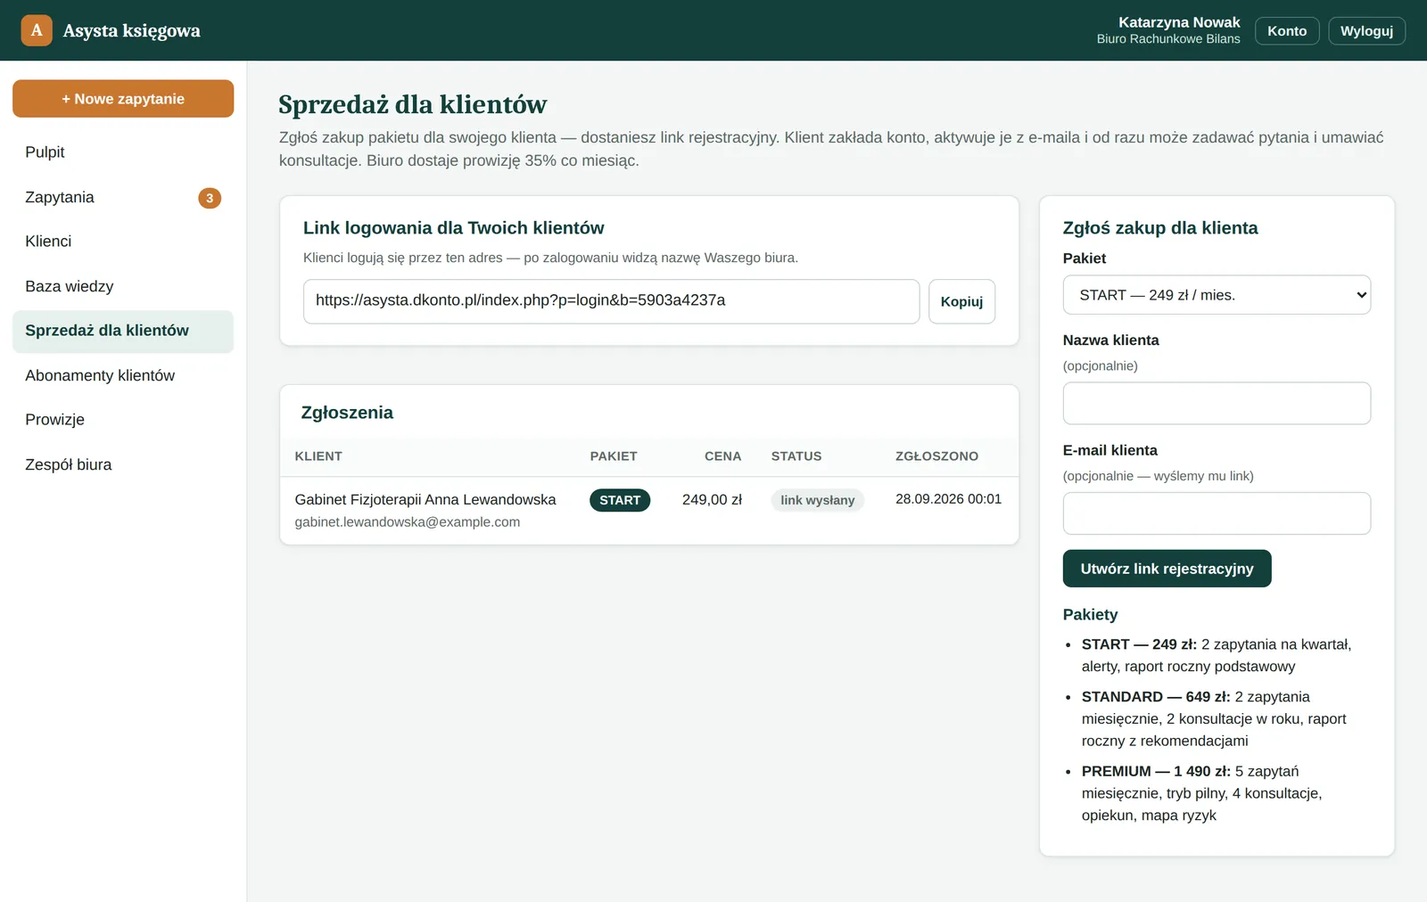
Task: Click the 249,00 zł price cell
Action: pos(712,500)
